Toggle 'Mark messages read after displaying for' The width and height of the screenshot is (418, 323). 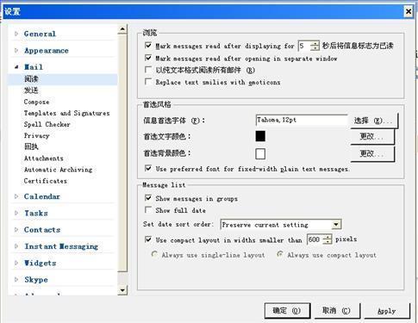[x=148, y=46]
